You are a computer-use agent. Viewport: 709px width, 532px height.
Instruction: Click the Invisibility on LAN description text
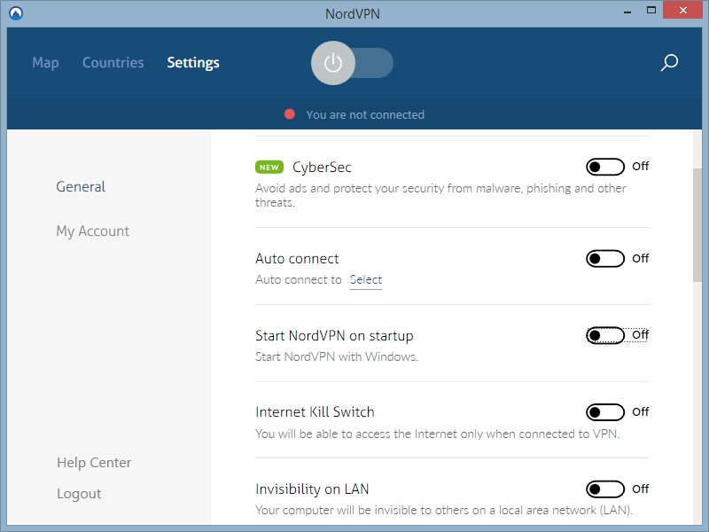click(x=444, y=511)
